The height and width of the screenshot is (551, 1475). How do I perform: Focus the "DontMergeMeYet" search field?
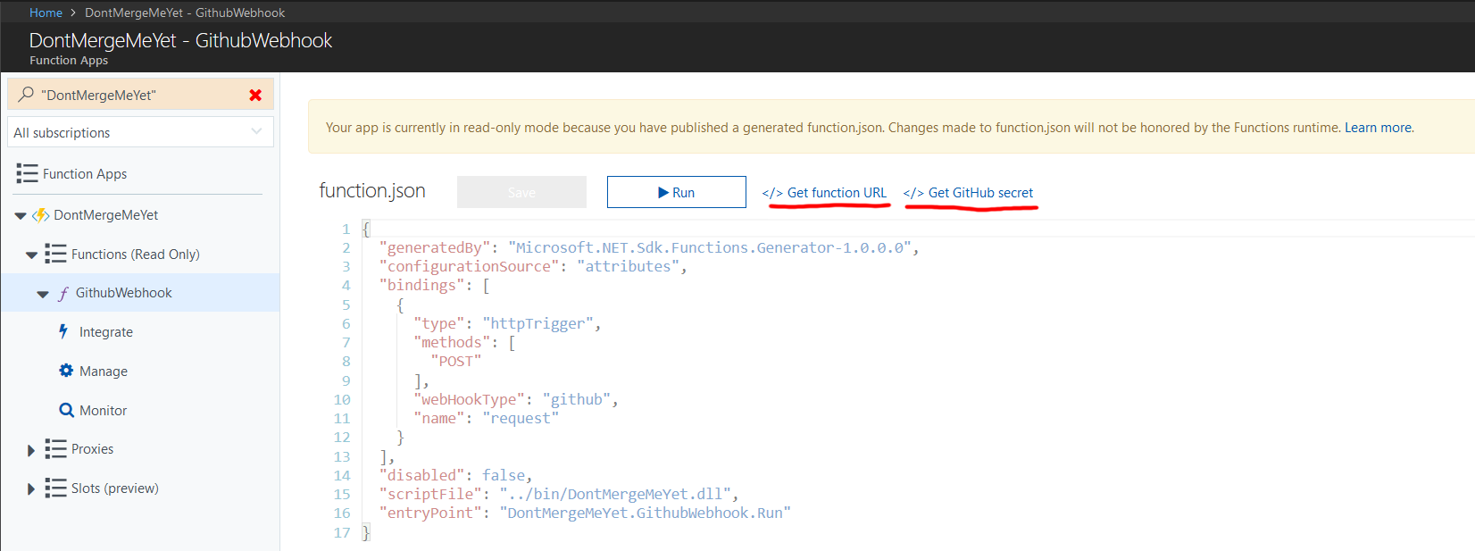point(140,94)
